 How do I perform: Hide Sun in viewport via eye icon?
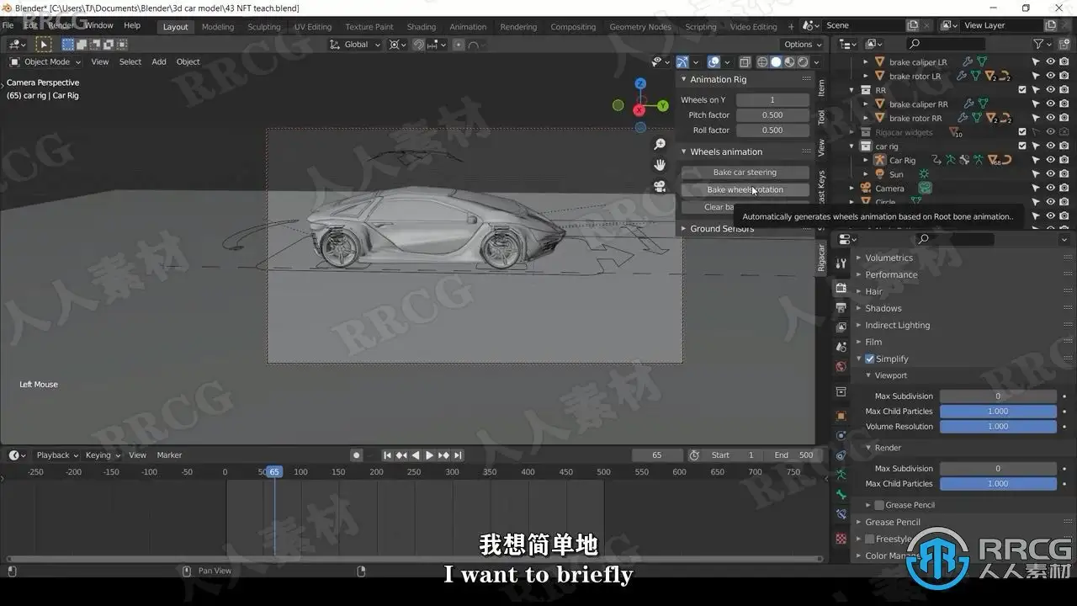click(1050, 174)
